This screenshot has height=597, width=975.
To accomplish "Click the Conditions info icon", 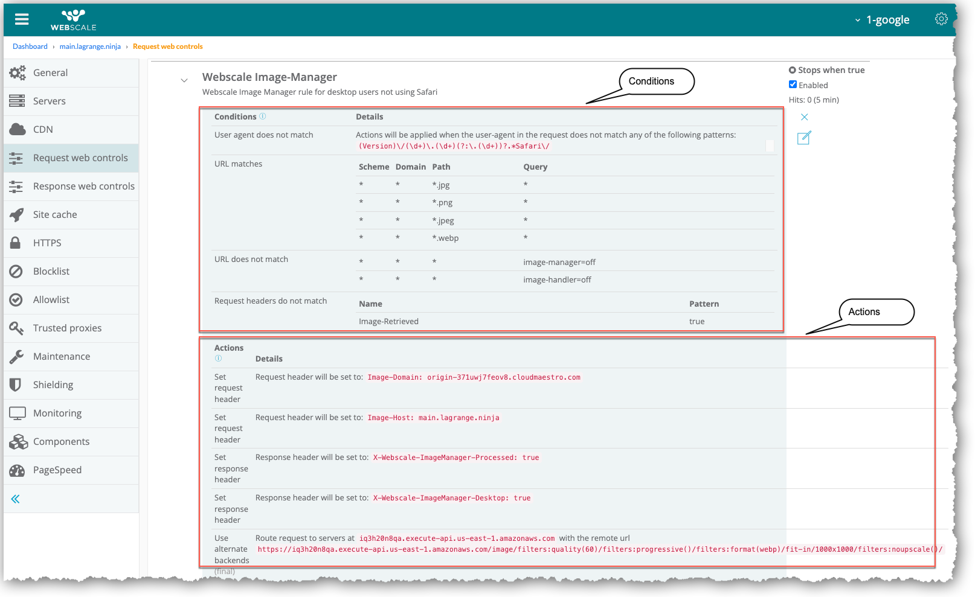I will click(x=263, y=117).
